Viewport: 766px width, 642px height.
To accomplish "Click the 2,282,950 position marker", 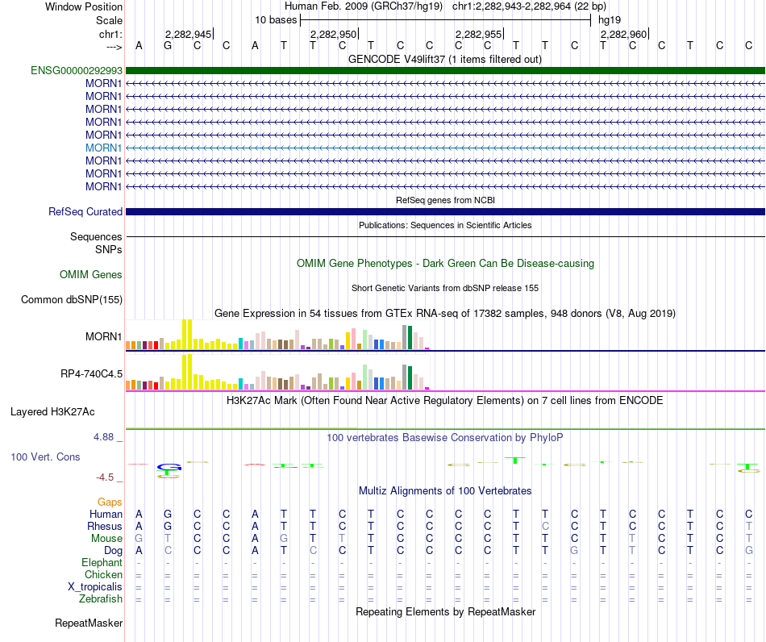I will (334, 34).
